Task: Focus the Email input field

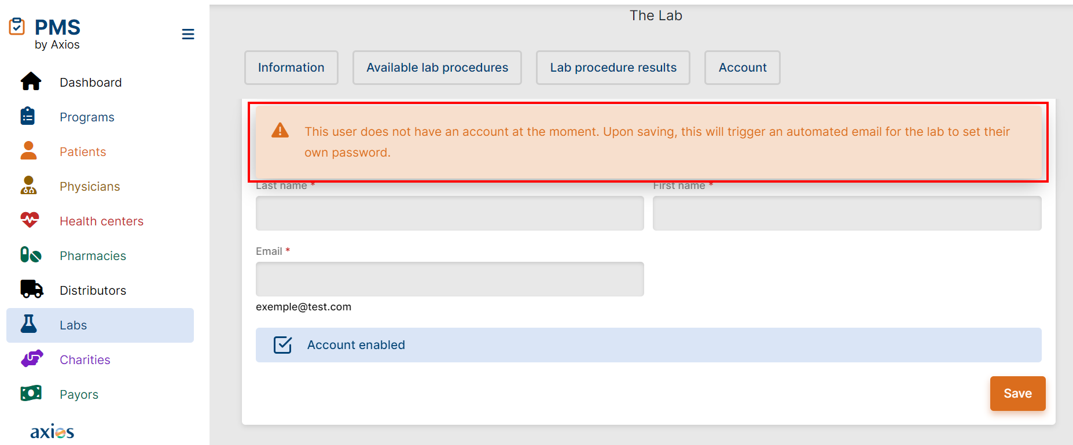Action: click(x=450, y=279)
